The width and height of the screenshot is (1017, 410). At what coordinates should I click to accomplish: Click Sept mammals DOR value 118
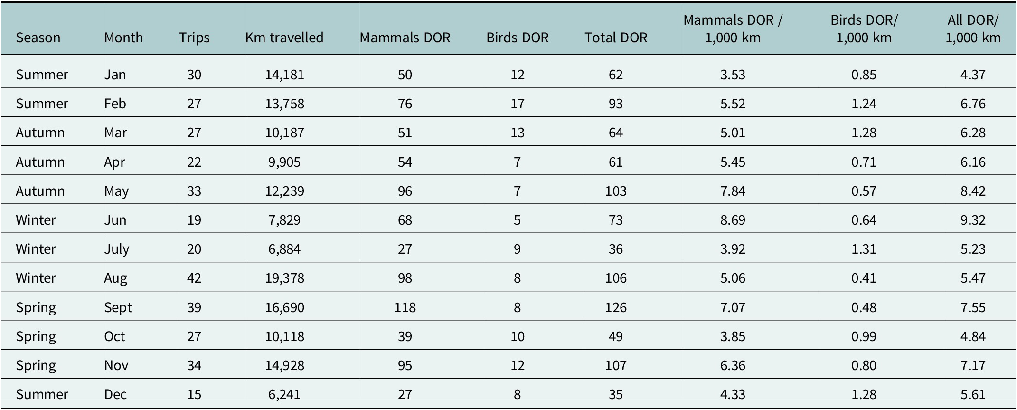405,307
